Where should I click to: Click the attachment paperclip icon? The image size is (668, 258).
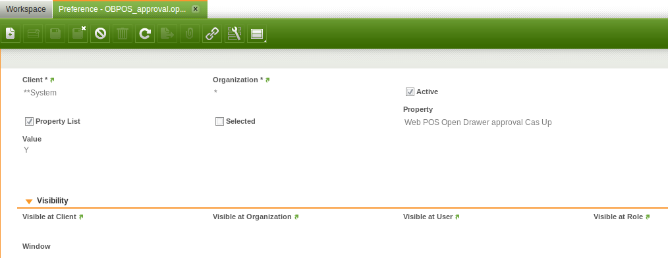pyautogui.click(x=190, y=34)
